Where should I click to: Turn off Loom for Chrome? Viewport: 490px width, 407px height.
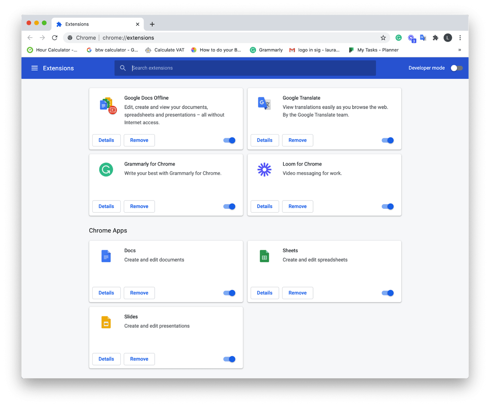click(x=388, y=207)
